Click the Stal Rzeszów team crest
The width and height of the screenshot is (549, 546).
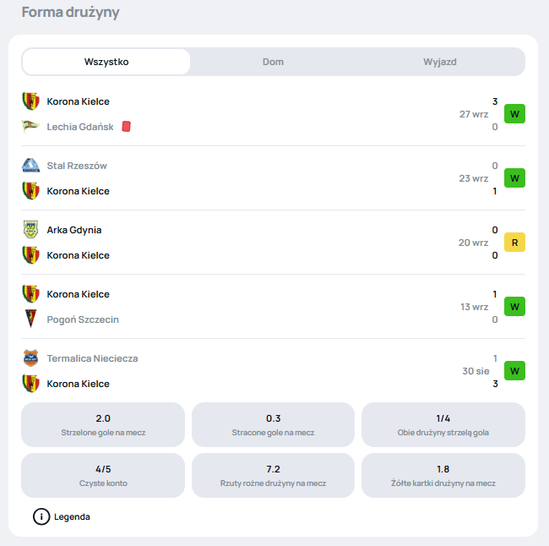point(30,166)
